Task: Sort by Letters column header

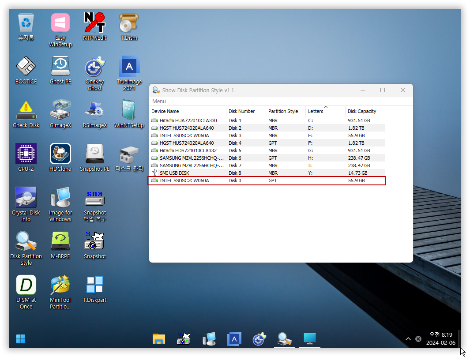Action: 325,111
